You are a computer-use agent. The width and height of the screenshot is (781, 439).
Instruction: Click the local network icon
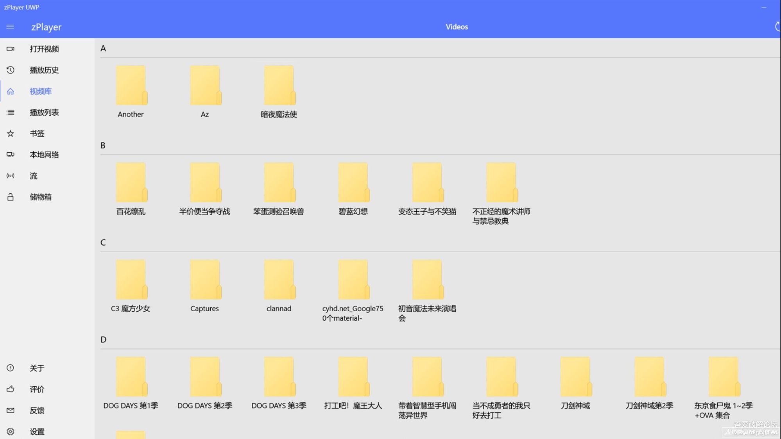pos(11,155)
